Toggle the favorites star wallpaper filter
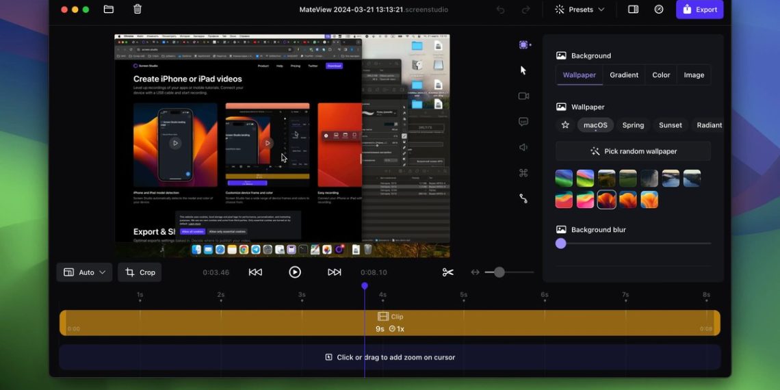The height and width of the screenshot is (390, 780). tap(565, 125)
